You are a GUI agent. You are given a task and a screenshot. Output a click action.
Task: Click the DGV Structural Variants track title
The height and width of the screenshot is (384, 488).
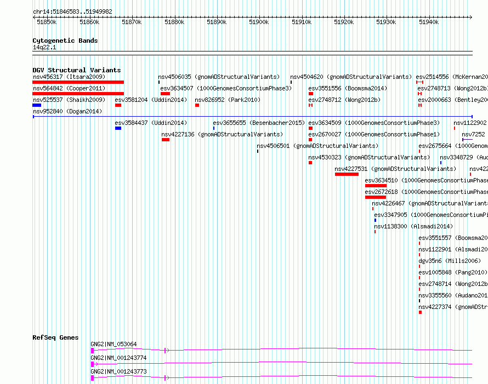coord(77,70)
